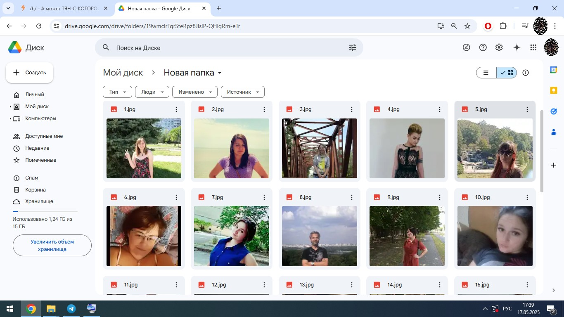Open Drive help menu
The image size is (564, 317).
pyautogui.click(x=483, y=47)
